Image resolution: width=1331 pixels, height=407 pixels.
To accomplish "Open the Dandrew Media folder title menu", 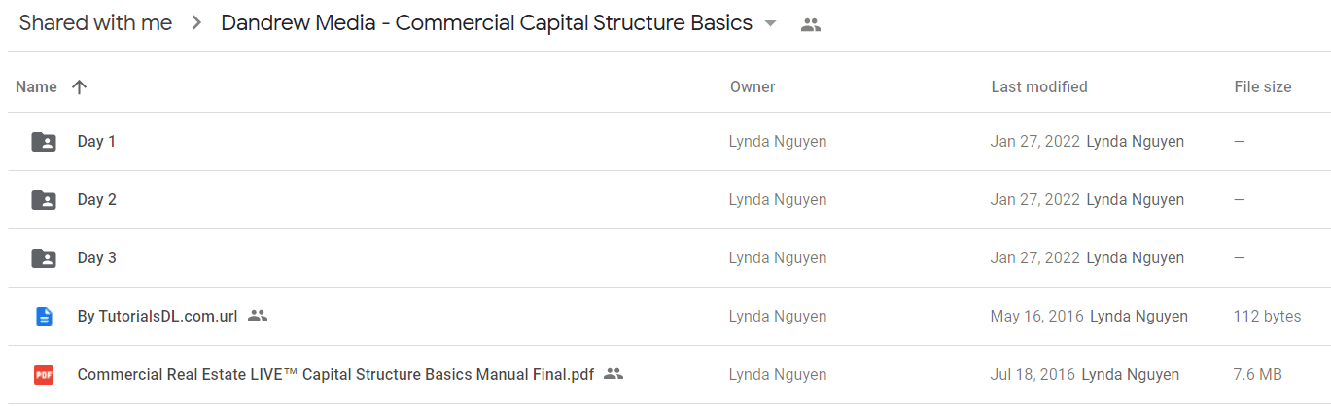I will pyautogui.click(x=486, y=23).
